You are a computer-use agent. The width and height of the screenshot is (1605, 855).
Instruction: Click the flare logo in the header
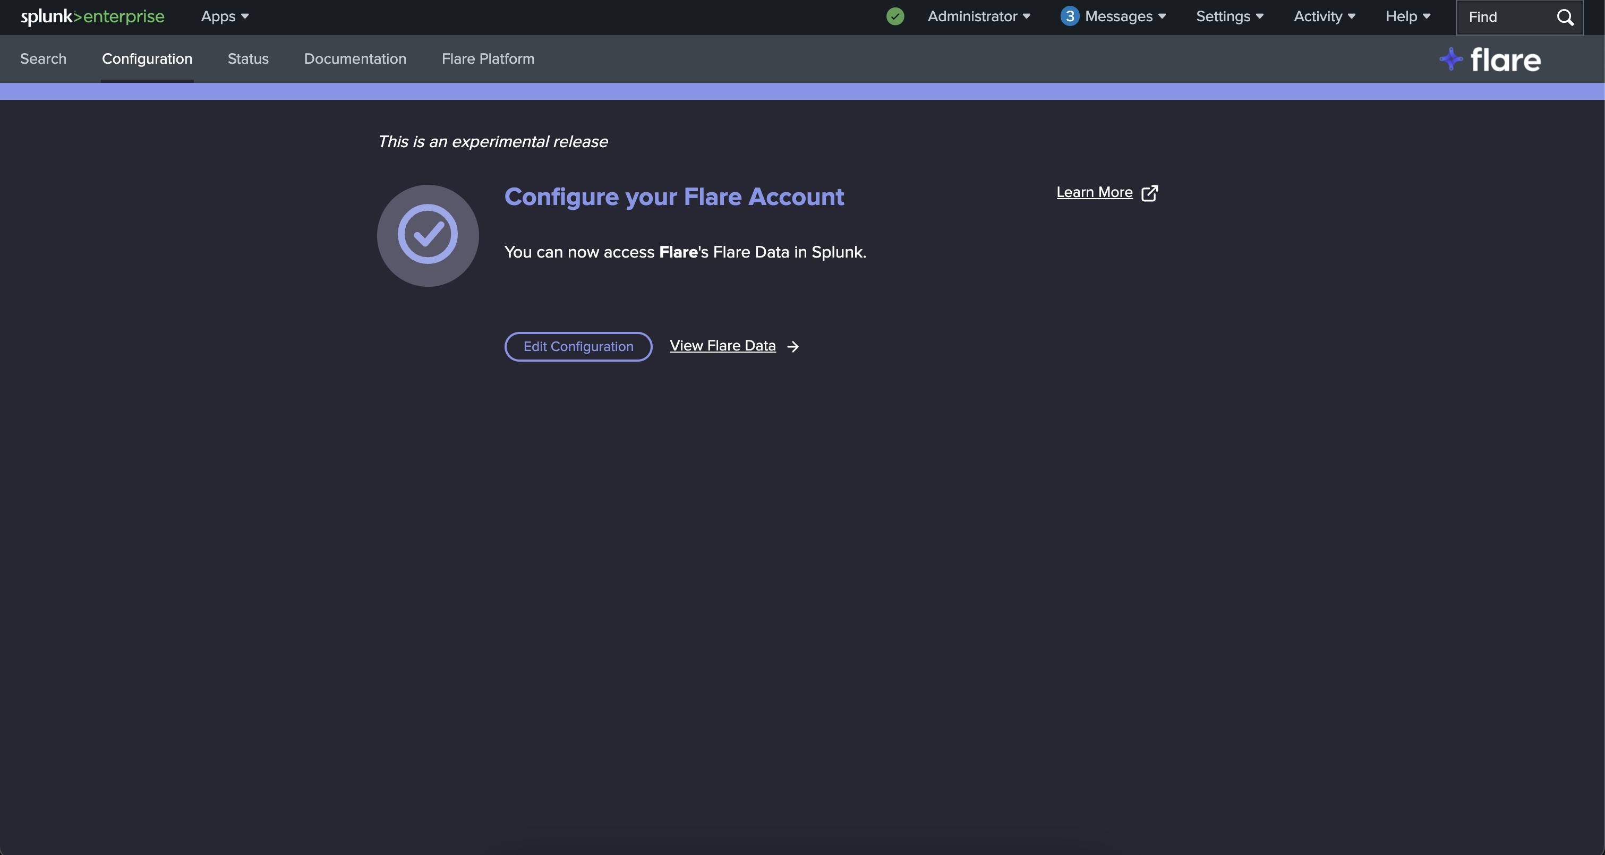(1490, 60)
